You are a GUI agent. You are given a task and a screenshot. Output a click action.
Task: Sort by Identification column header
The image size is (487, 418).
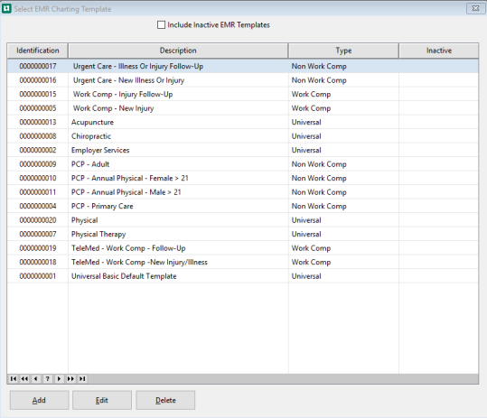[x=38, y=51]
